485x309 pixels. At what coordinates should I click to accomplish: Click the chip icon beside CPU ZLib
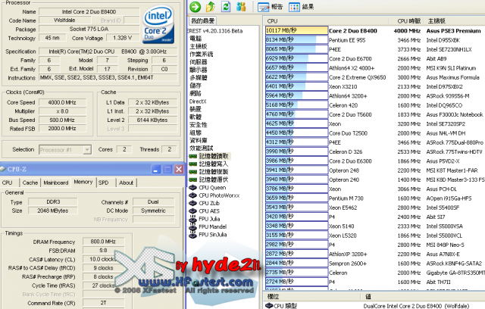click(x=193, y=203)
